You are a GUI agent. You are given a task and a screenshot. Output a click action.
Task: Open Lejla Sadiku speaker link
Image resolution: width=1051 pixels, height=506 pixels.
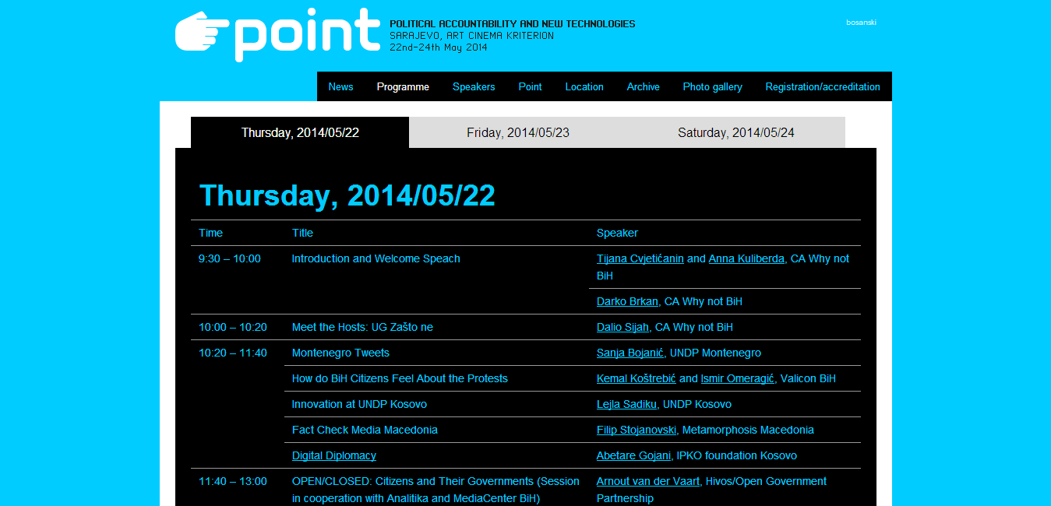point(627,404)
